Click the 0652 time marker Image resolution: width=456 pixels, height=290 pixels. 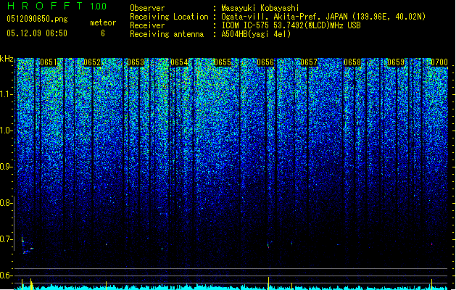click(92, 62)
